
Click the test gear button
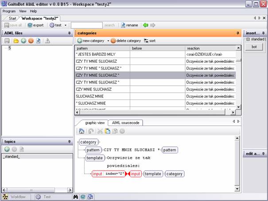point(55,25)
